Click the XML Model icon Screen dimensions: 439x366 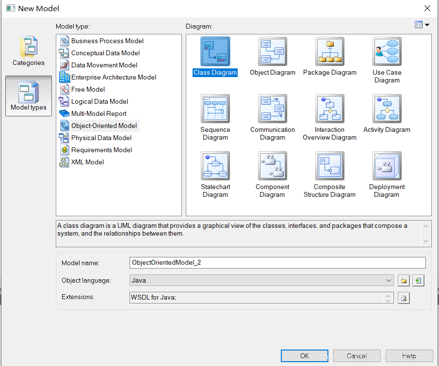pos(64,162)
